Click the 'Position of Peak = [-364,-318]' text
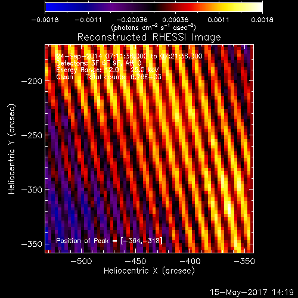Viewport: 298px width, 298px height. [x=109, y=241]
